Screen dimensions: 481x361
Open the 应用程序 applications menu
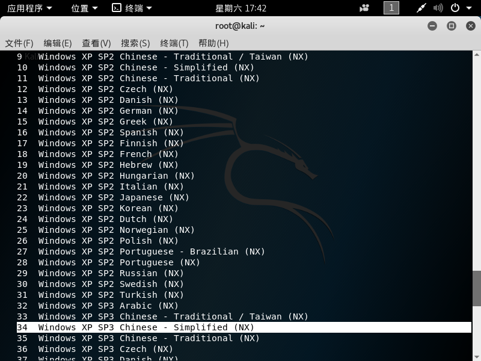[29, 8]
